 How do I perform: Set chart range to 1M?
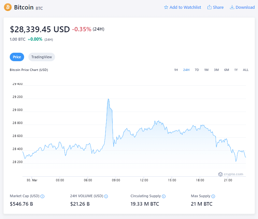206,70
